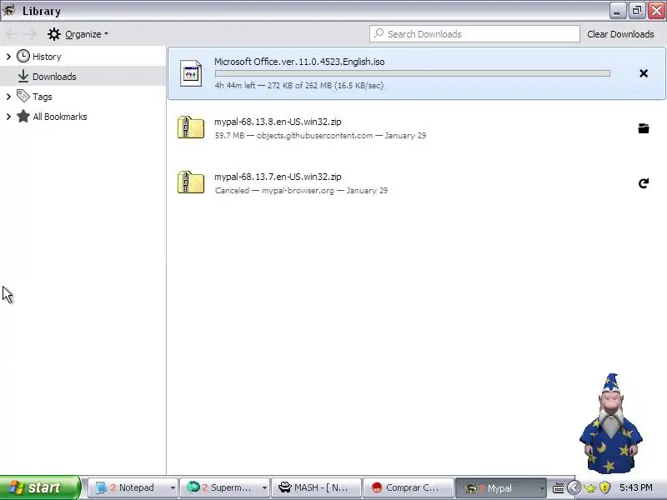Click the Downloads arrow icon in sidebar

coord(23,76)
